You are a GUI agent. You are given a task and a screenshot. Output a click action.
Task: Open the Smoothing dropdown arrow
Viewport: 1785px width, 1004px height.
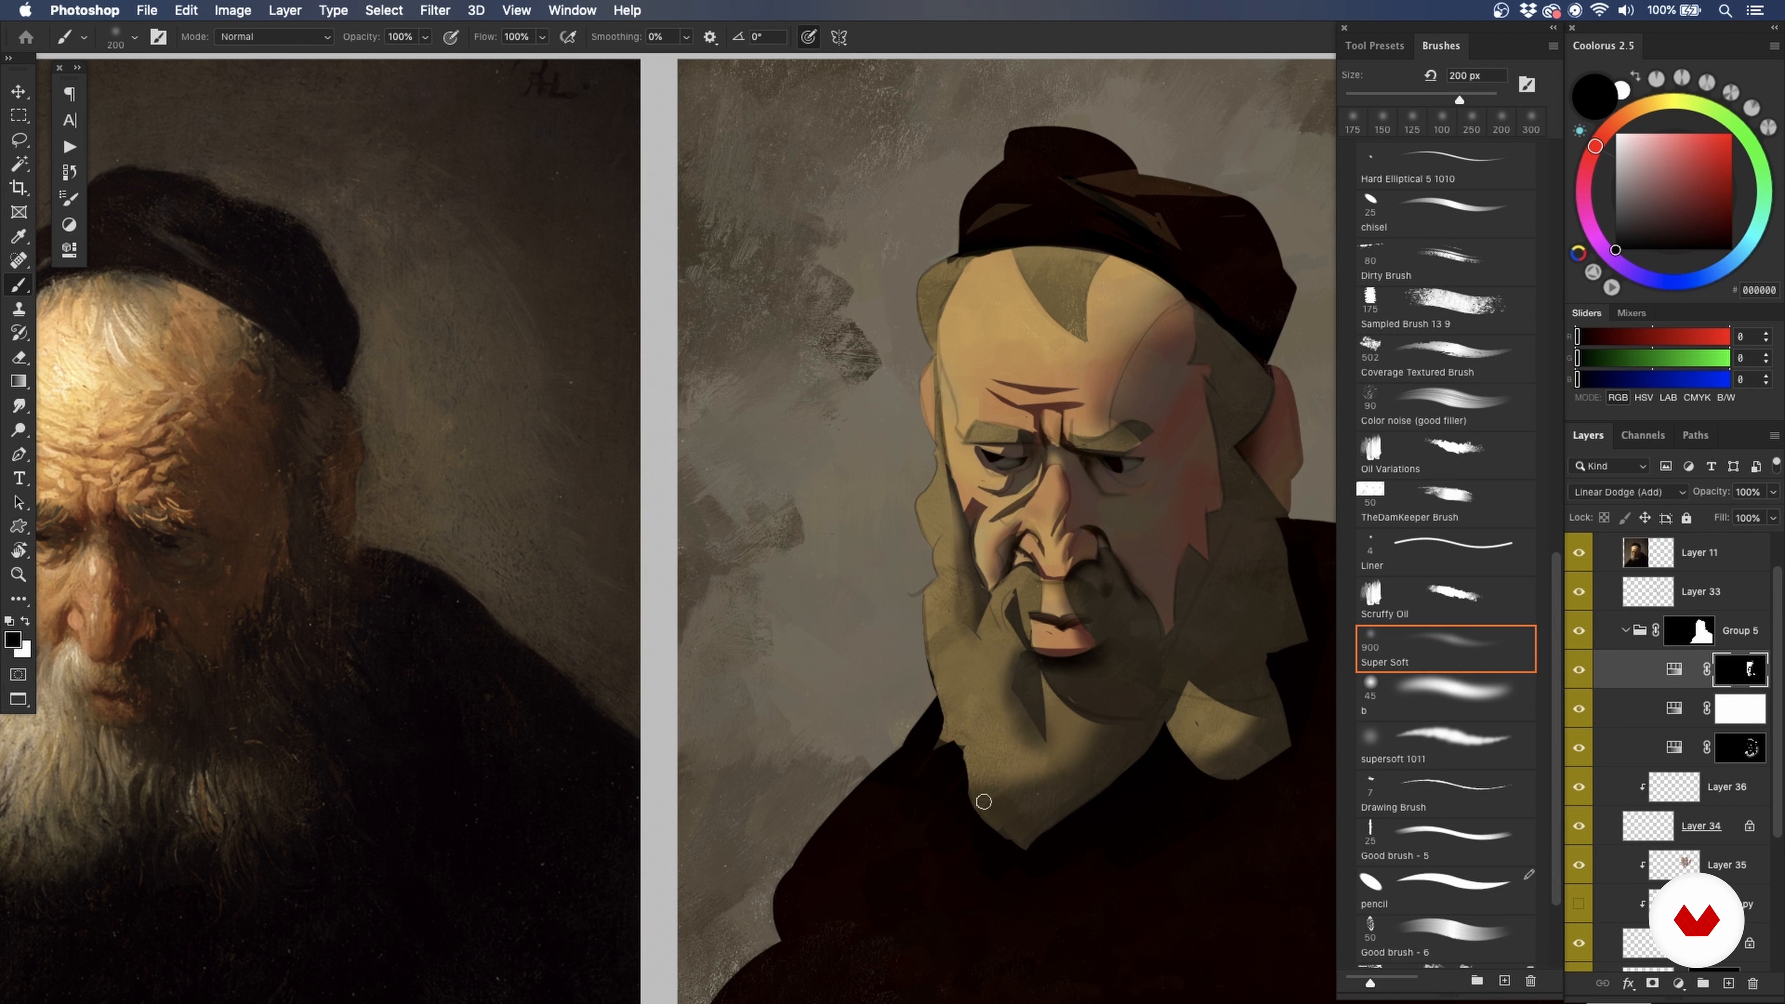click(x=686, y=37)
